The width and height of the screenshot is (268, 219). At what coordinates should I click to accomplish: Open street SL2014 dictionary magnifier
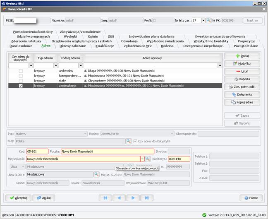click(x=96, y=174)
